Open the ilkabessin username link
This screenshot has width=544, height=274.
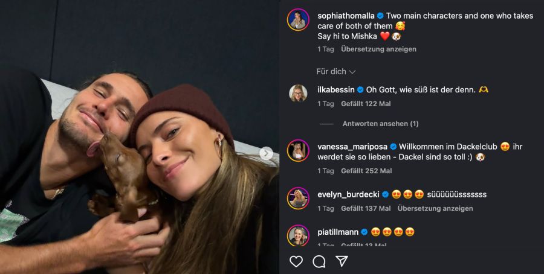(336, 89)
